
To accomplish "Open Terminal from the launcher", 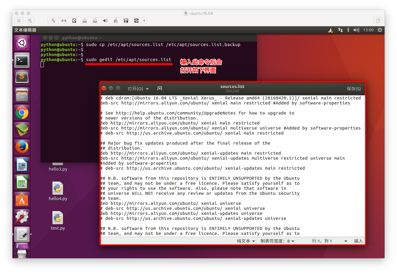I will click(x=22, y=61).
